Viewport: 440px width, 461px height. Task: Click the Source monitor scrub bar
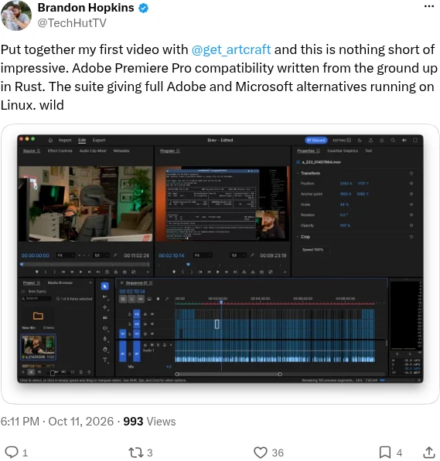tap(85, 265)
